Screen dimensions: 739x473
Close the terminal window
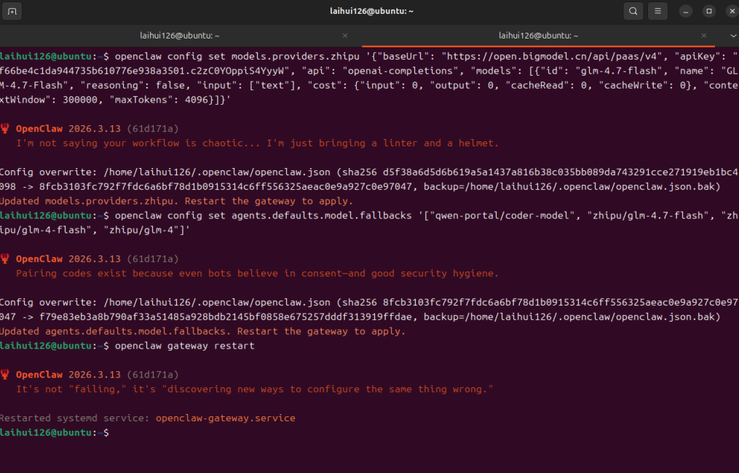(x=729, y=11)
